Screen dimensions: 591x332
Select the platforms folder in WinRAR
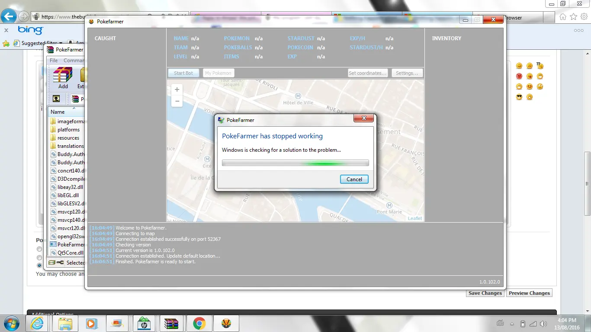coord(67,130)
